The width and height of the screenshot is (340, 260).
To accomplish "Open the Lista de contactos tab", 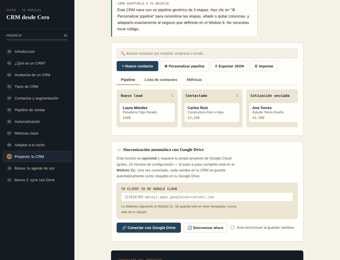I will [161, 80].
